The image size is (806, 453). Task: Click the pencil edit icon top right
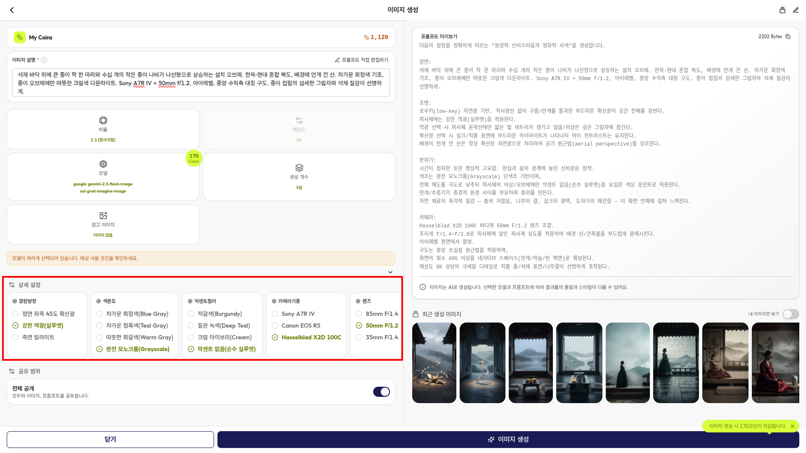click(x=796, y=10)
